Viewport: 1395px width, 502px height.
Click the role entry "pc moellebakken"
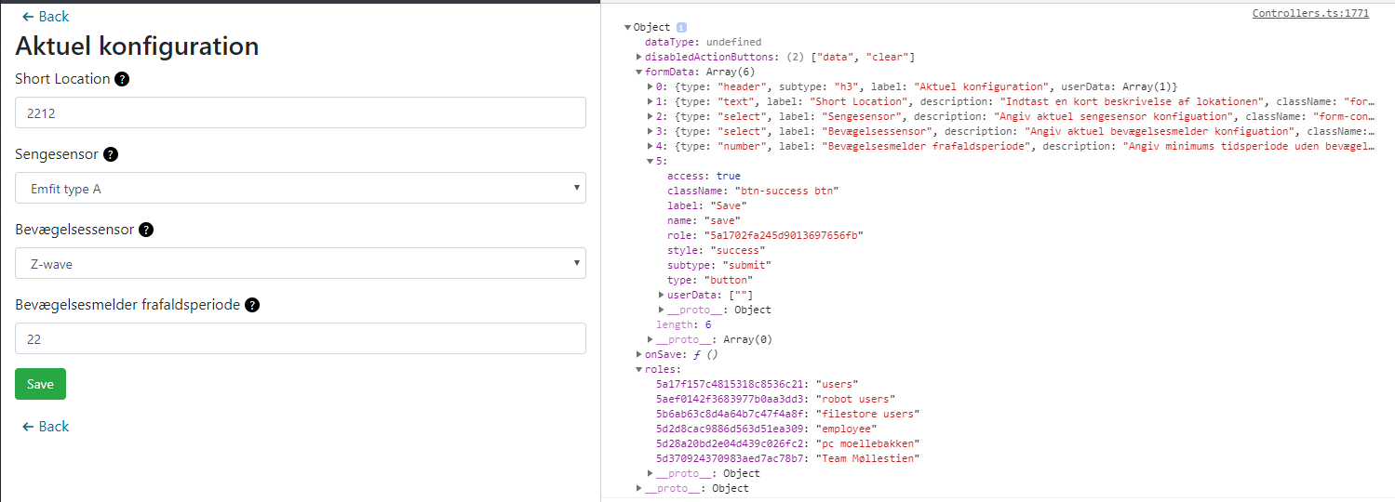[x=785, y=444]
